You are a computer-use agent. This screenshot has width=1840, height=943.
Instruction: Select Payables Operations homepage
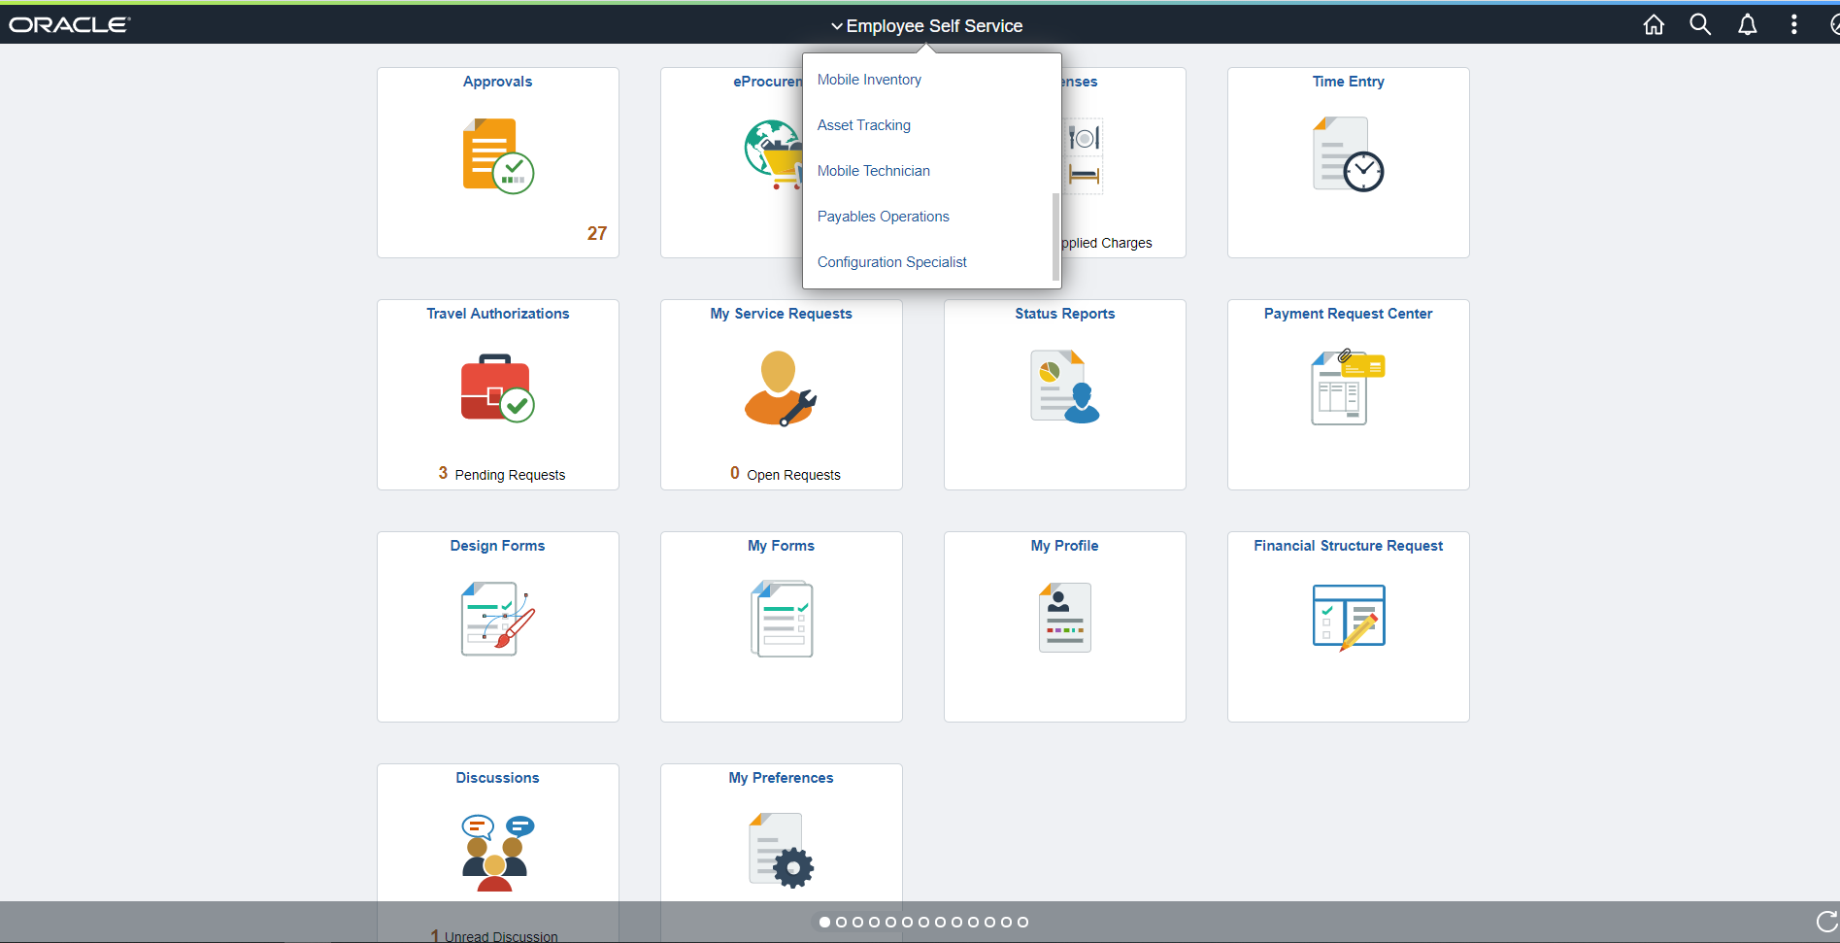884,217
